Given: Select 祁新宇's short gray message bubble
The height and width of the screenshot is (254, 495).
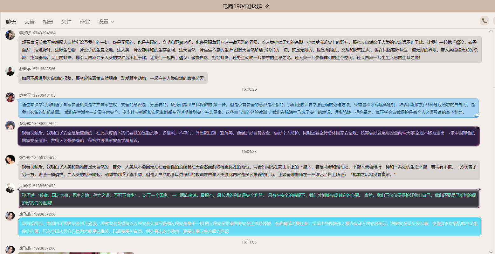Looking at the screenshot, I should point(113,78).
